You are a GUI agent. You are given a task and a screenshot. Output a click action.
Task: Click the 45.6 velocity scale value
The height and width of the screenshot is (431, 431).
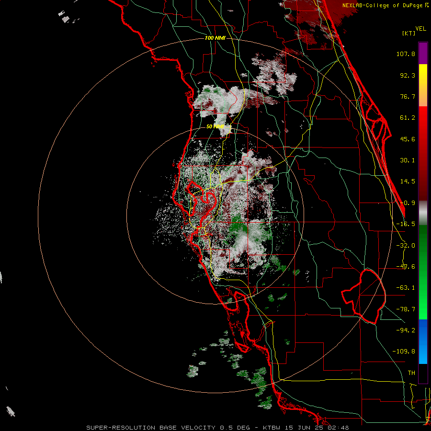click(x=408, y=139)
